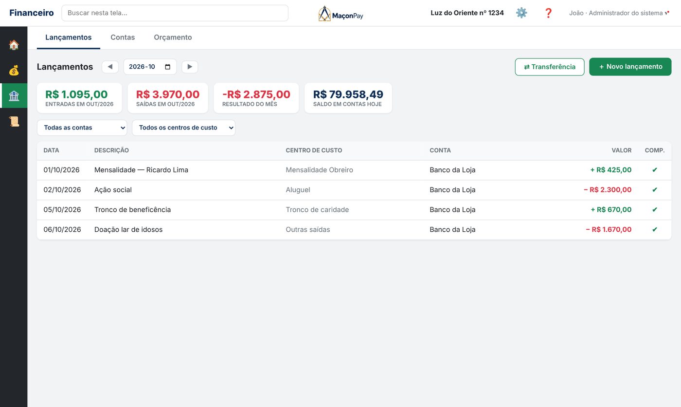Open João administrator user menu
Viewport: 681px width, 407px height.
click(619, 13)
